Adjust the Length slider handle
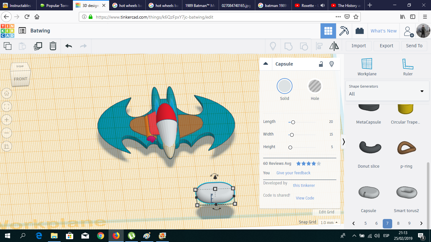This screenshot has width=431, height=242. coord(293,122)
